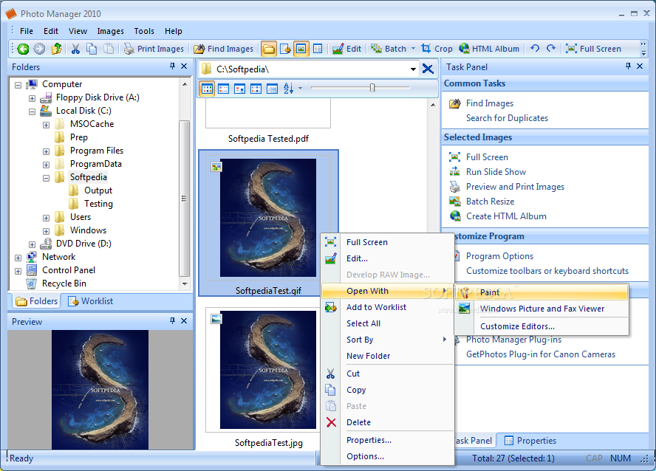The image size is (656, 471).
Task: Click the Cut scissors toolbar icon
Action: (76, 49)
